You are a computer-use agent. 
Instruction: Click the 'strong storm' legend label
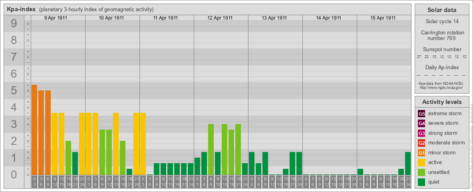[443, 133]
